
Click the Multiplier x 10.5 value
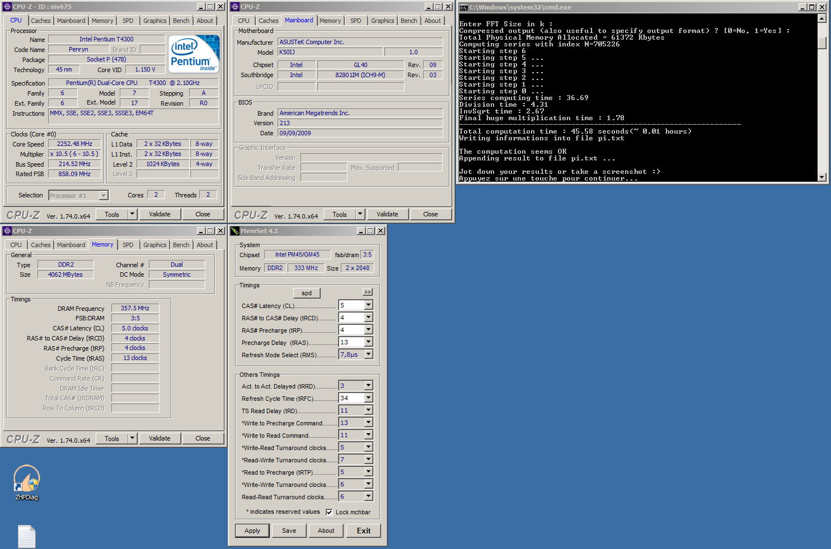[x=74, y=154]
